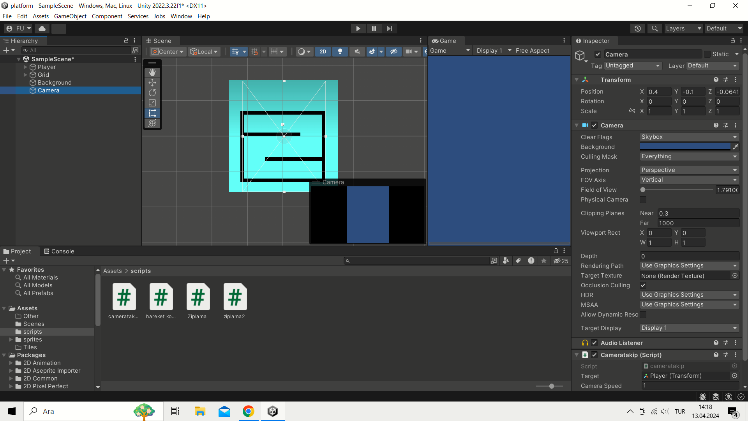Open the Clear Flags dropdown
Screen dimensions: 748x421
click(x=689, y=137)
